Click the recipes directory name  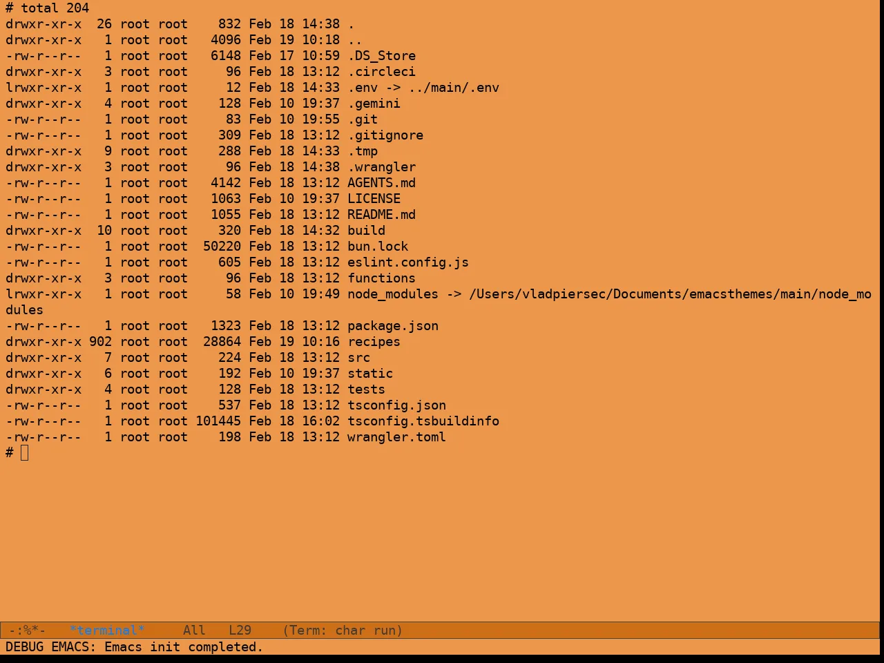pyautogui.click(x=374, y=342)
